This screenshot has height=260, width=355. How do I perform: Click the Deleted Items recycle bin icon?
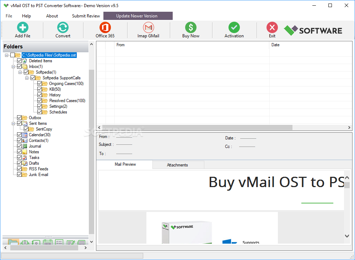[25, 61]
